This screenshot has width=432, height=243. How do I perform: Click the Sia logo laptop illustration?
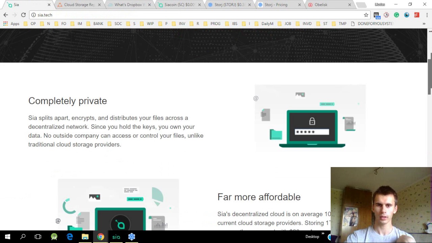click(x=118, y=205)
